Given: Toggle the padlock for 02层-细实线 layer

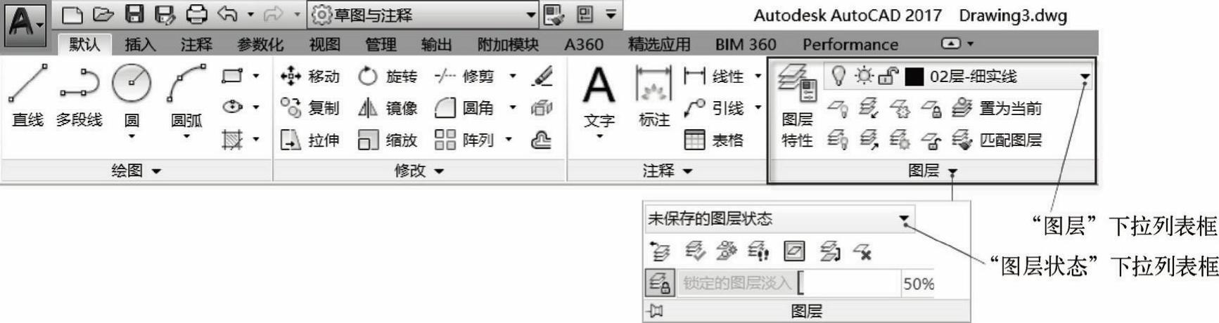Looking at the screenshot, I should click(x=888, y=76).
